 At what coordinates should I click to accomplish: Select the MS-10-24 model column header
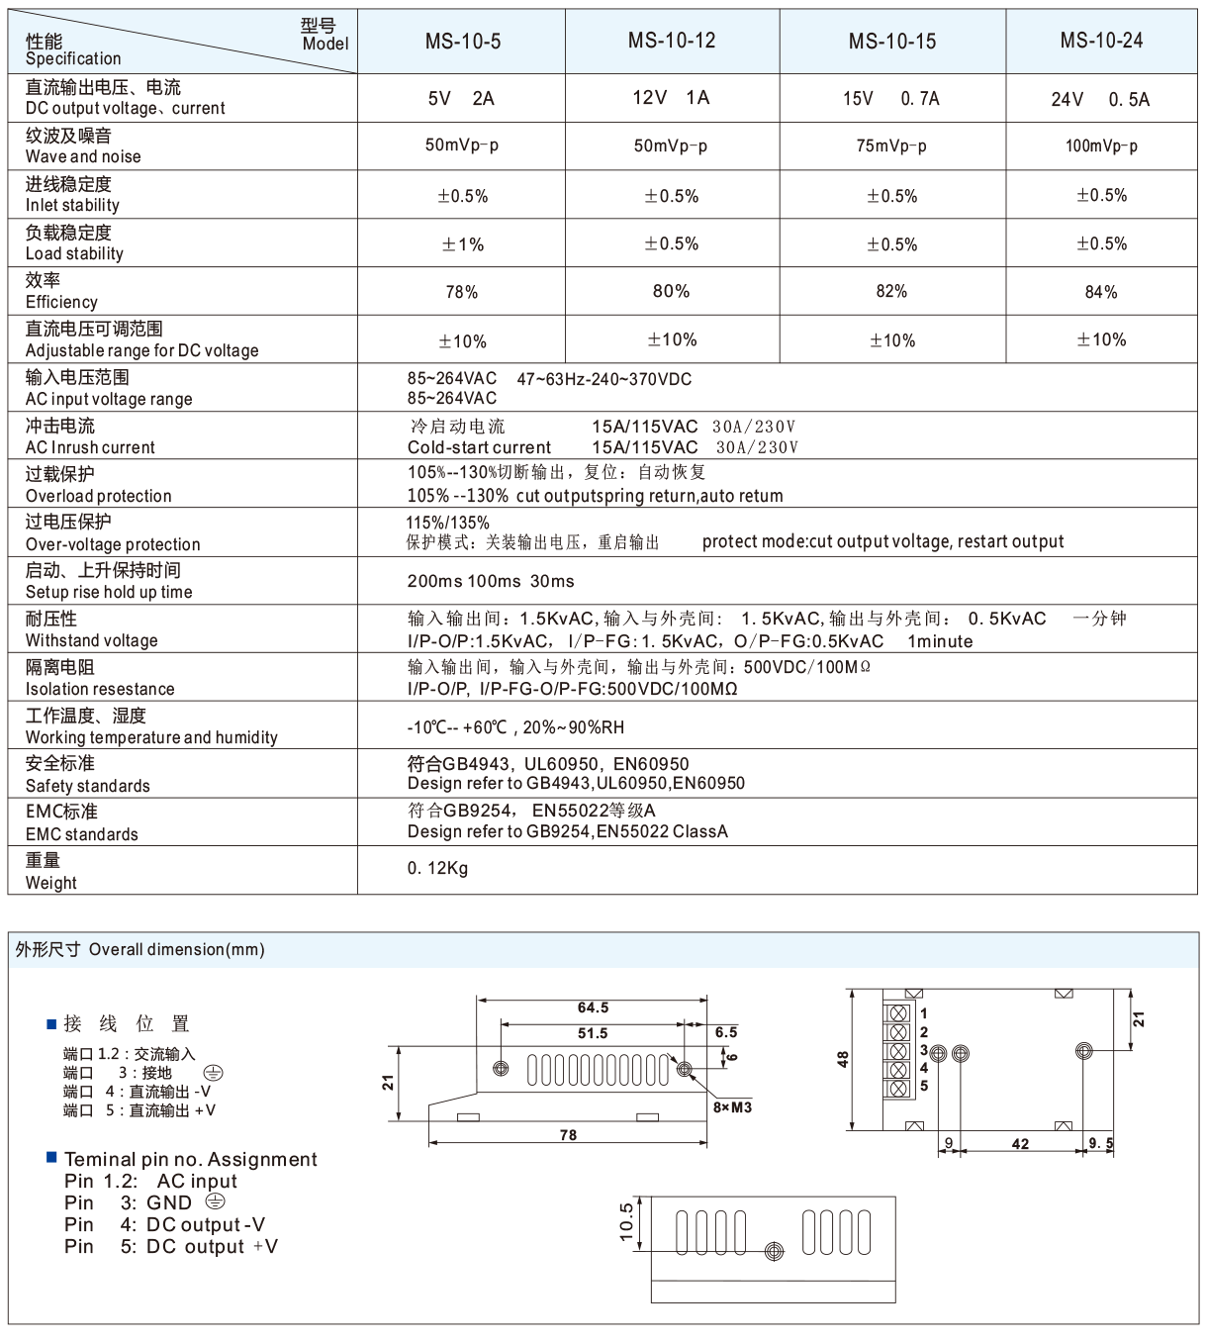pyautogui.click(x=1101, y=41)
